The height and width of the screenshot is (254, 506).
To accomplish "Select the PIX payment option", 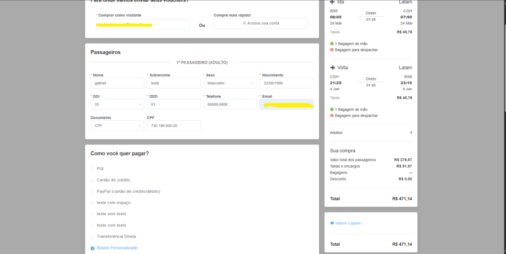I will pos(92,169).
